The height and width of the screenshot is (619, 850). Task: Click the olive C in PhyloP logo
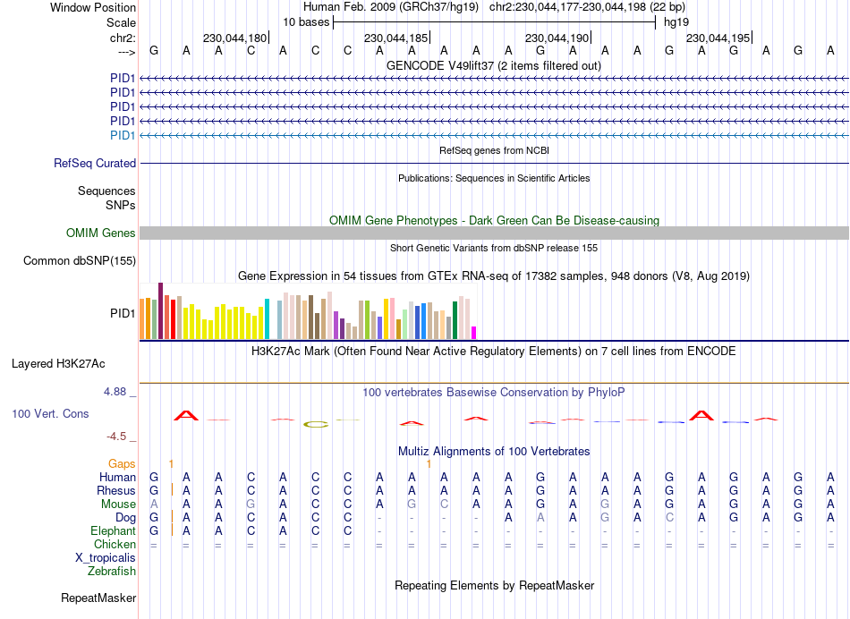(316, 424)
